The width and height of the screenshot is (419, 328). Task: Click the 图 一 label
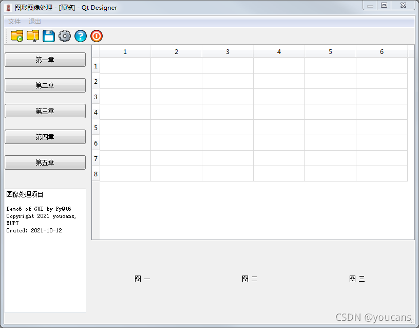coord(142,279)
